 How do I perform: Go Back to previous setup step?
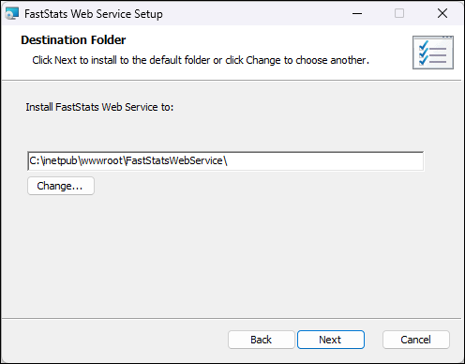(x=262, y=340)
